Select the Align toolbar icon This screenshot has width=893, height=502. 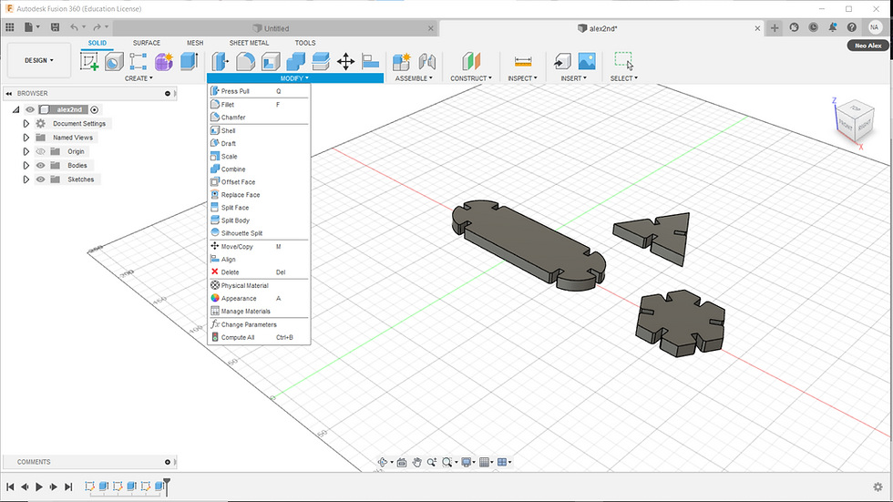371,61
